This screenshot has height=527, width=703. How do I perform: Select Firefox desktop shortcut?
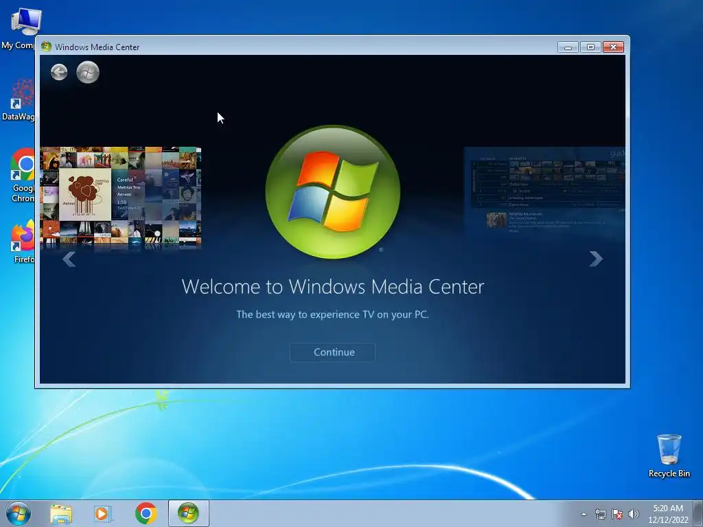click(x=23, y=242)
